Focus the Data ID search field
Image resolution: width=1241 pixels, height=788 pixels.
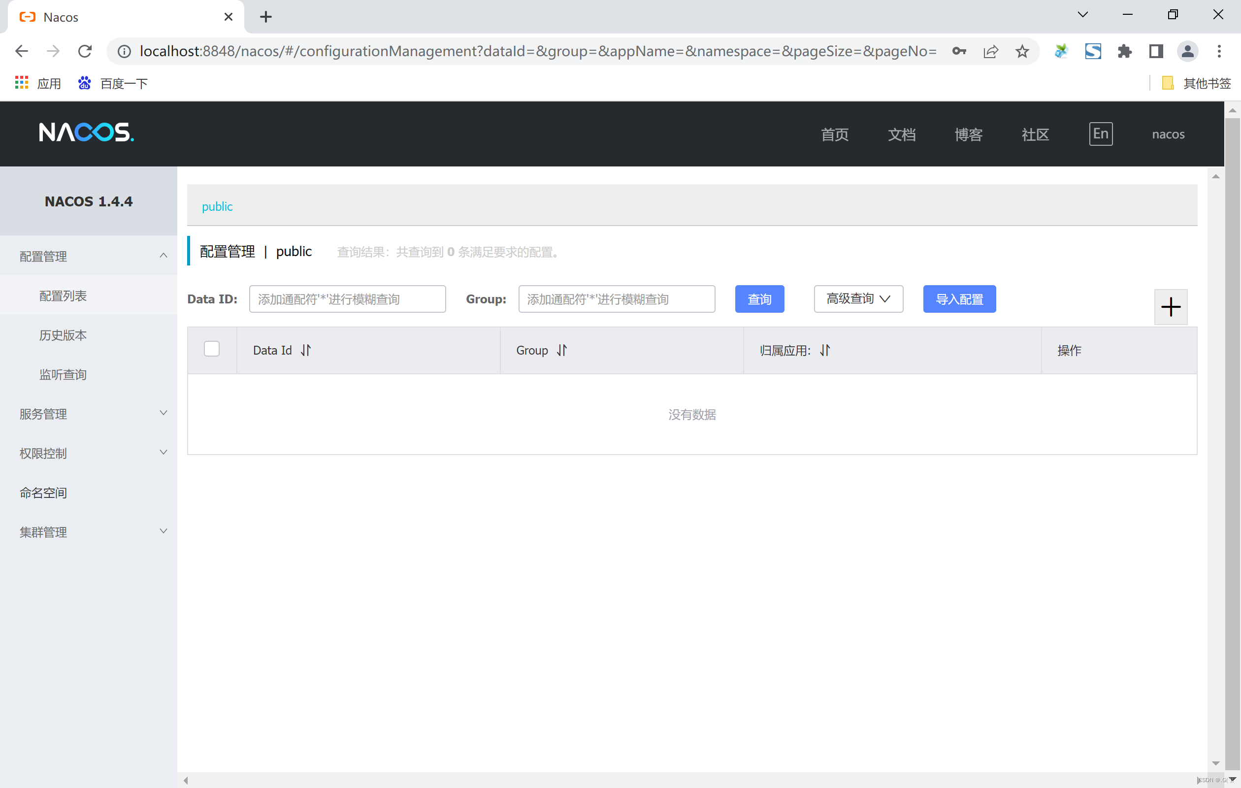(x=347, y=299)
